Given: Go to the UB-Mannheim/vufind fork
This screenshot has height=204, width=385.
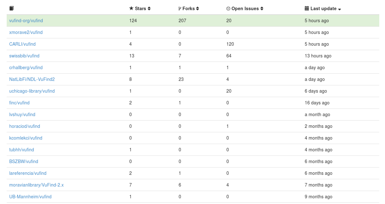Looking at the screenshot, I should pyautogui.click(x=30, y=197).
